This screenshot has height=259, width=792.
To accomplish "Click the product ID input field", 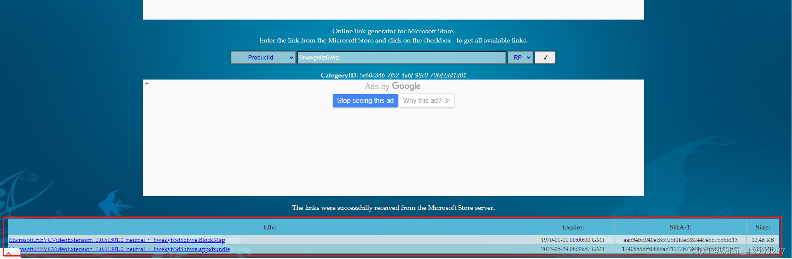I will coord(401,57).
